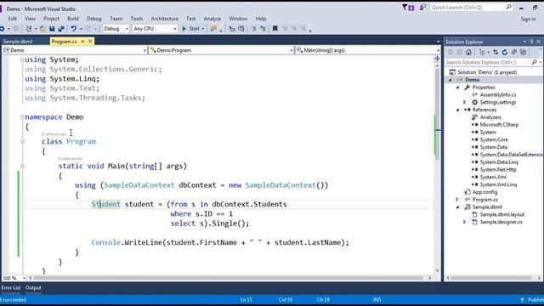This screenshot has width=544, height=306.
Task: Select AssemblyInfo.cs in Solution Explorer
Action: click(498, 94)
